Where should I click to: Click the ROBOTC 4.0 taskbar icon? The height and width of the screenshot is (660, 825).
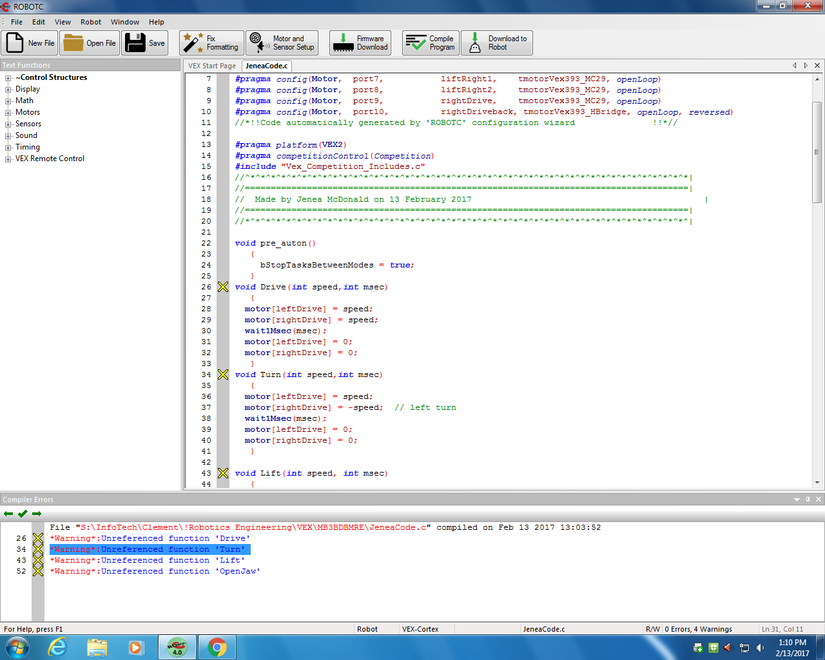[x=177, y=647]
